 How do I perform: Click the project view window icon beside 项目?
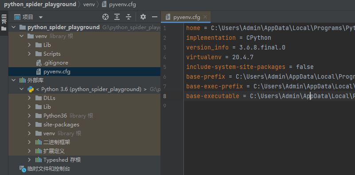[x=17, y=17]
